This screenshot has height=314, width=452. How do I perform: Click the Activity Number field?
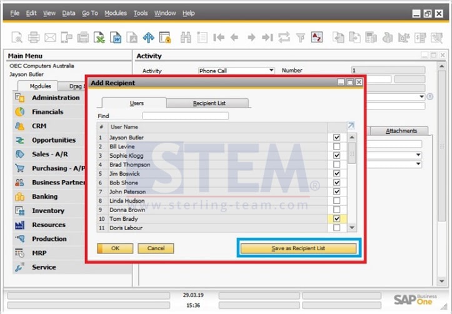point(388,70)
